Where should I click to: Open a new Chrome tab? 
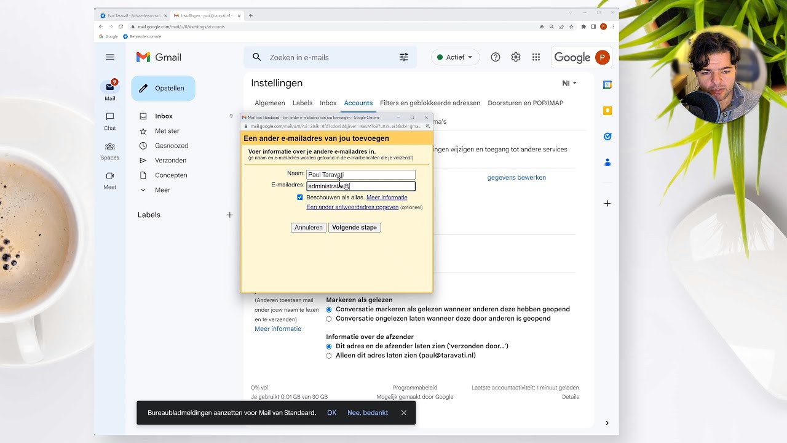coord(250,15)
